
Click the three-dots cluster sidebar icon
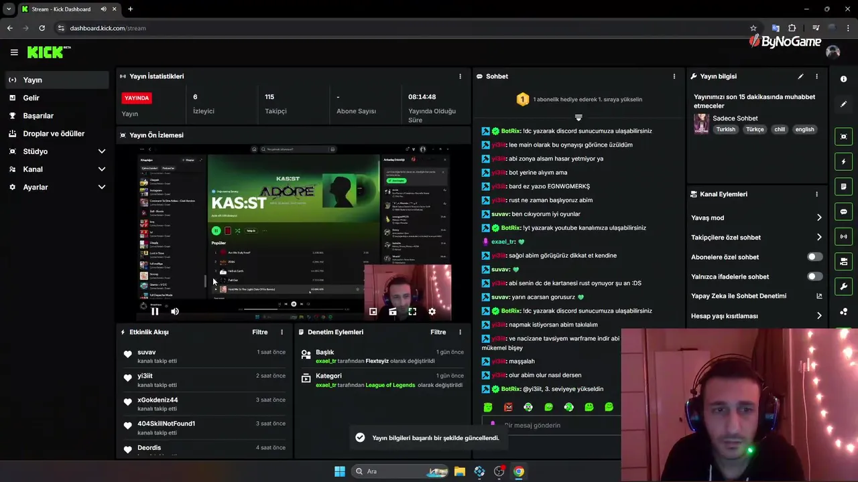843,311
